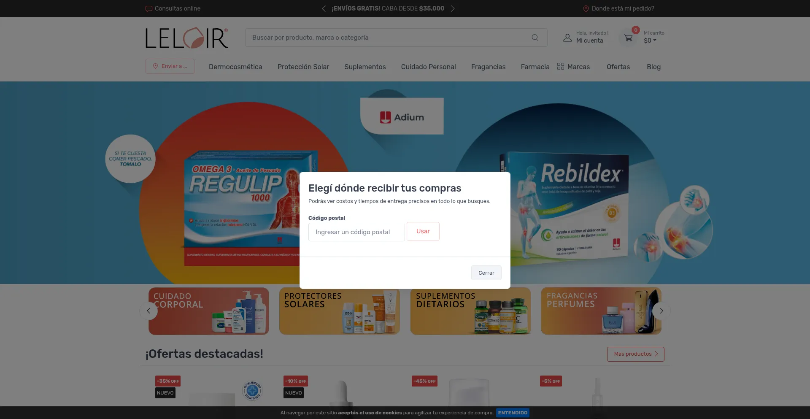
Task: Open the Dermocosmética menu
Action: coord(235,67)
